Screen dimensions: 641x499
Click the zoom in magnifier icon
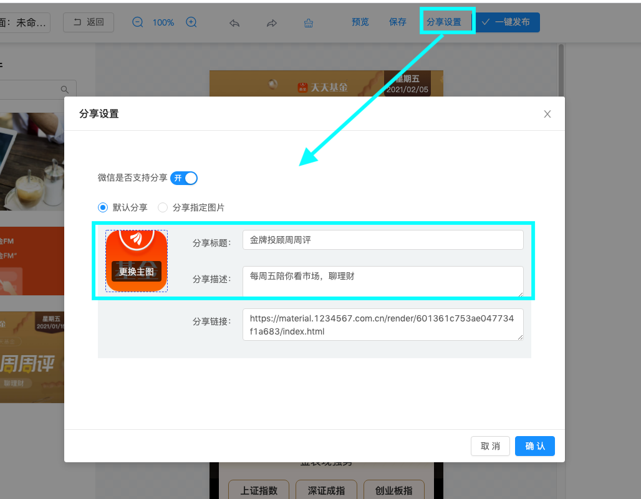coord(191,22)
